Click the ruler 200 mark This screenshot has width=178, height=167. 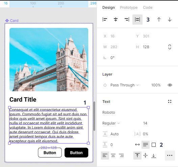[x=61, y=3]
